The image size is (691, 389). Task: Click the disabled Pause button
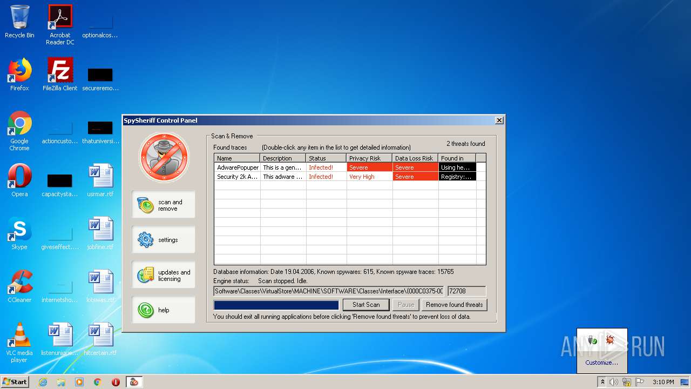(405, 305)
